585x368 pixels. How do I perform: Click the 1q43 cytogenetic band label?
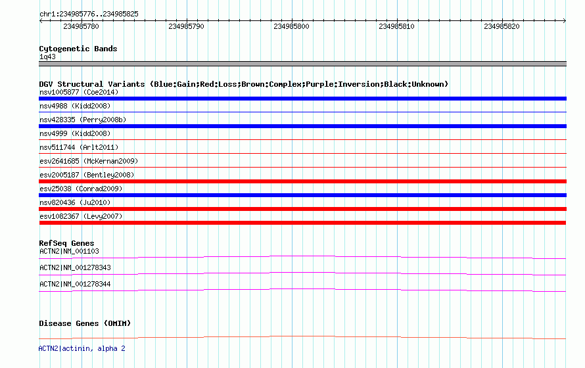(47, 57)
